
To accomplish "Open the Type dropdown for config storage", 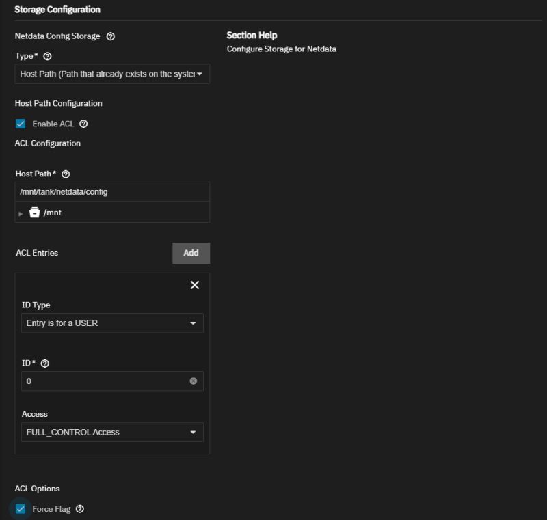I will tap(112, 73).
